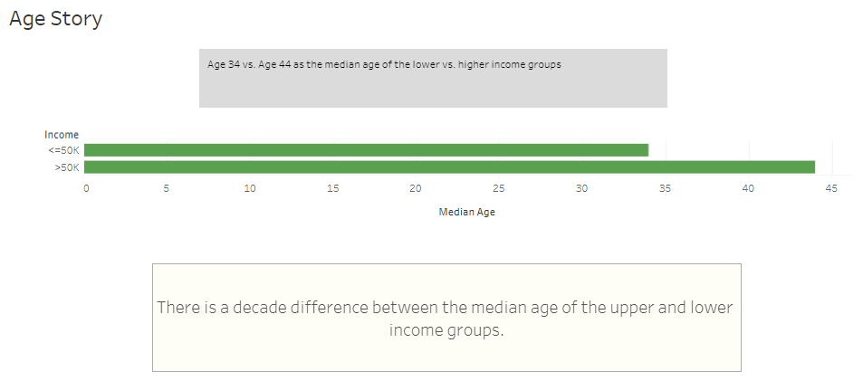This screenshot has width=863, height=381.
Task: Click the 15 axis tick label
Action: (x=333, y=188)
